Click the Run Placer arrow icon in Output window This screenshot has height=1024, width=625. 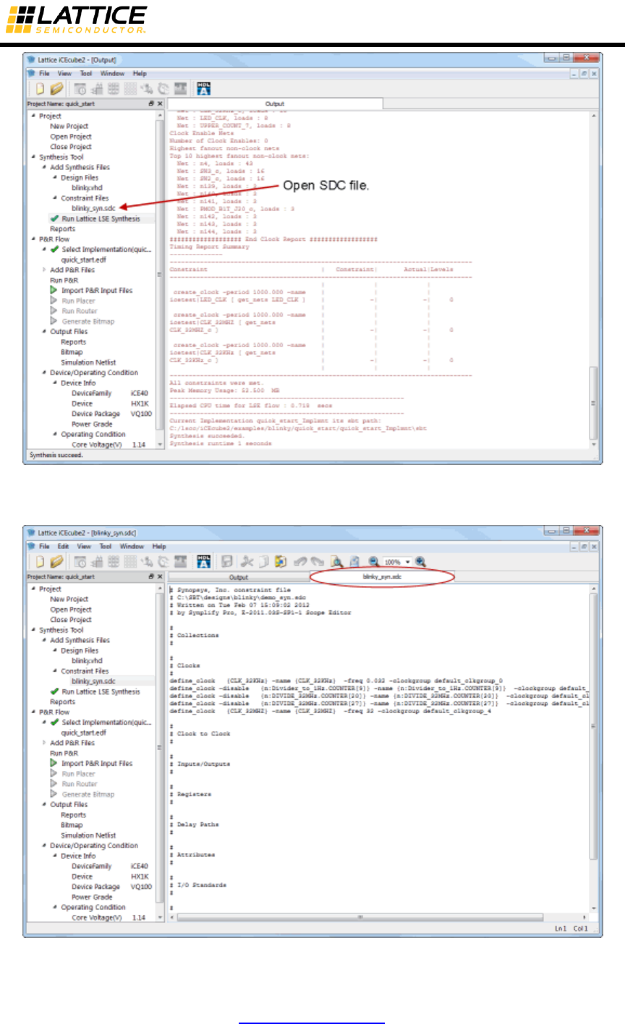pyautogui.click(x=54, y=301)
